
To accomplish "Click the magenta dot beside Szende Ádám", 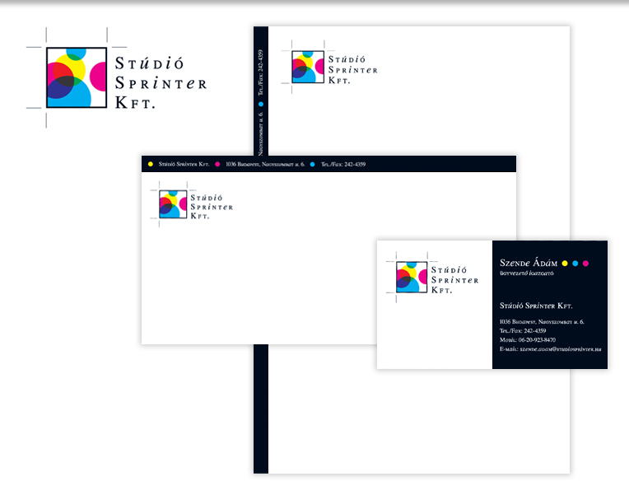I will click(x=585, y=264).
